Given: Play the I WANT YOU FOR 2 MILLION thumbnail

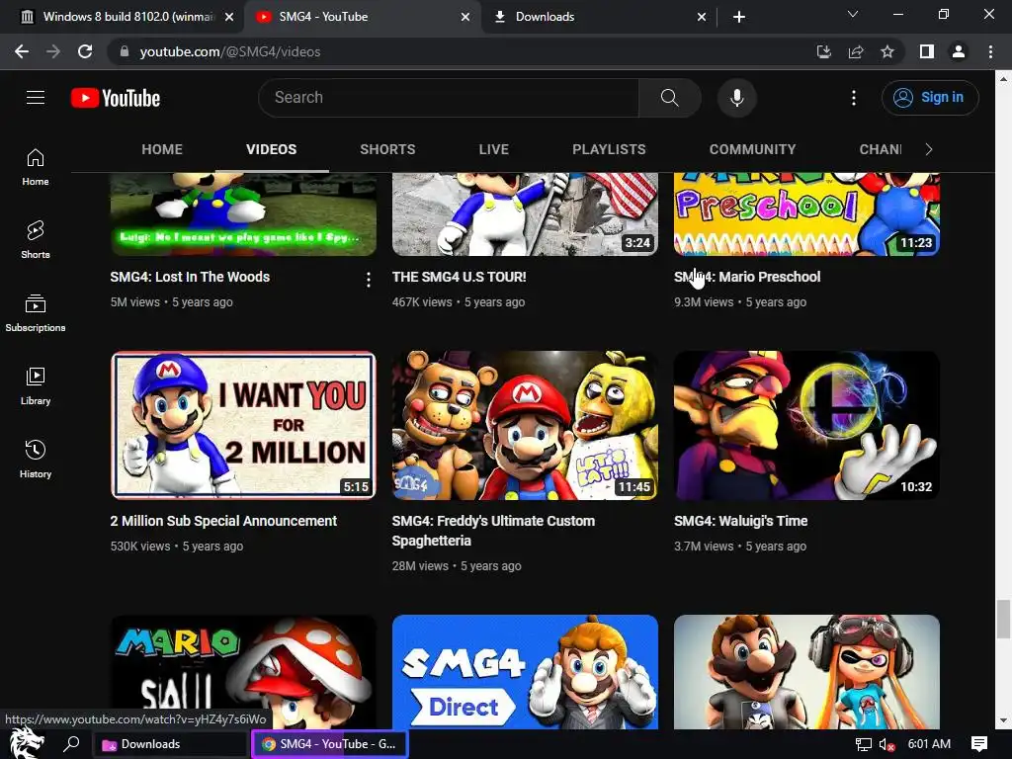Looking at the screenshot, I should (243, 425).
